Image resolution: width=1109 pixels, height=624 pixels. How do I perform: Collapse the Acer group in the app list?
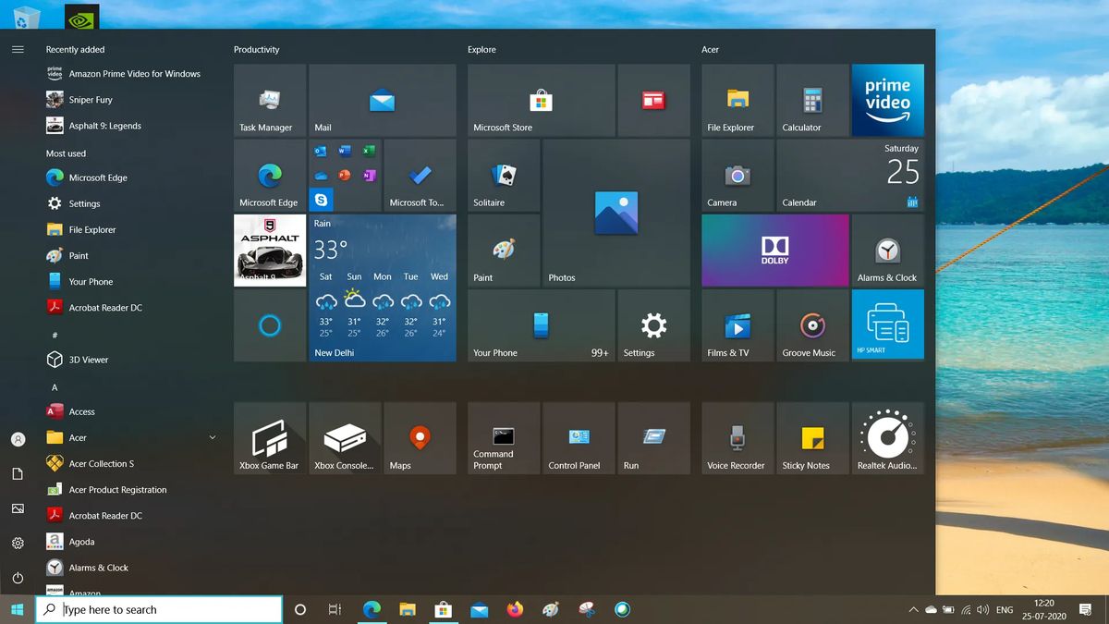212,437
